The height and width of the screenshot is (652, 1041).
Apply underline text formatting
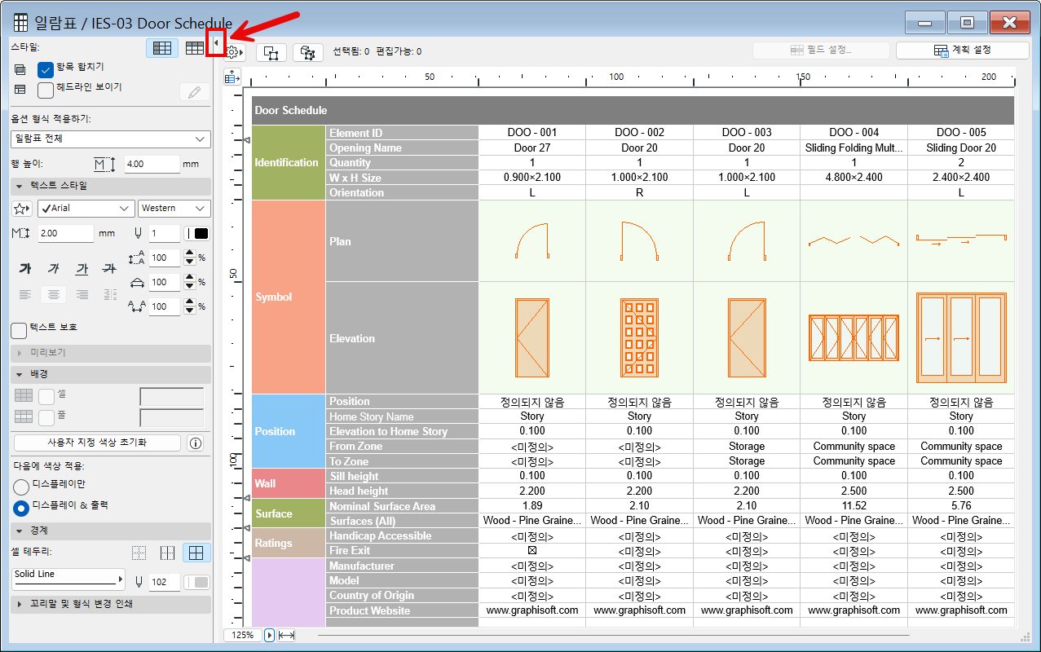click(x=82, y=268)
